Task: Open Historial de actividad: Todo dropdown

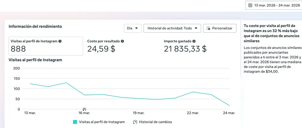Action: point(172,28)
